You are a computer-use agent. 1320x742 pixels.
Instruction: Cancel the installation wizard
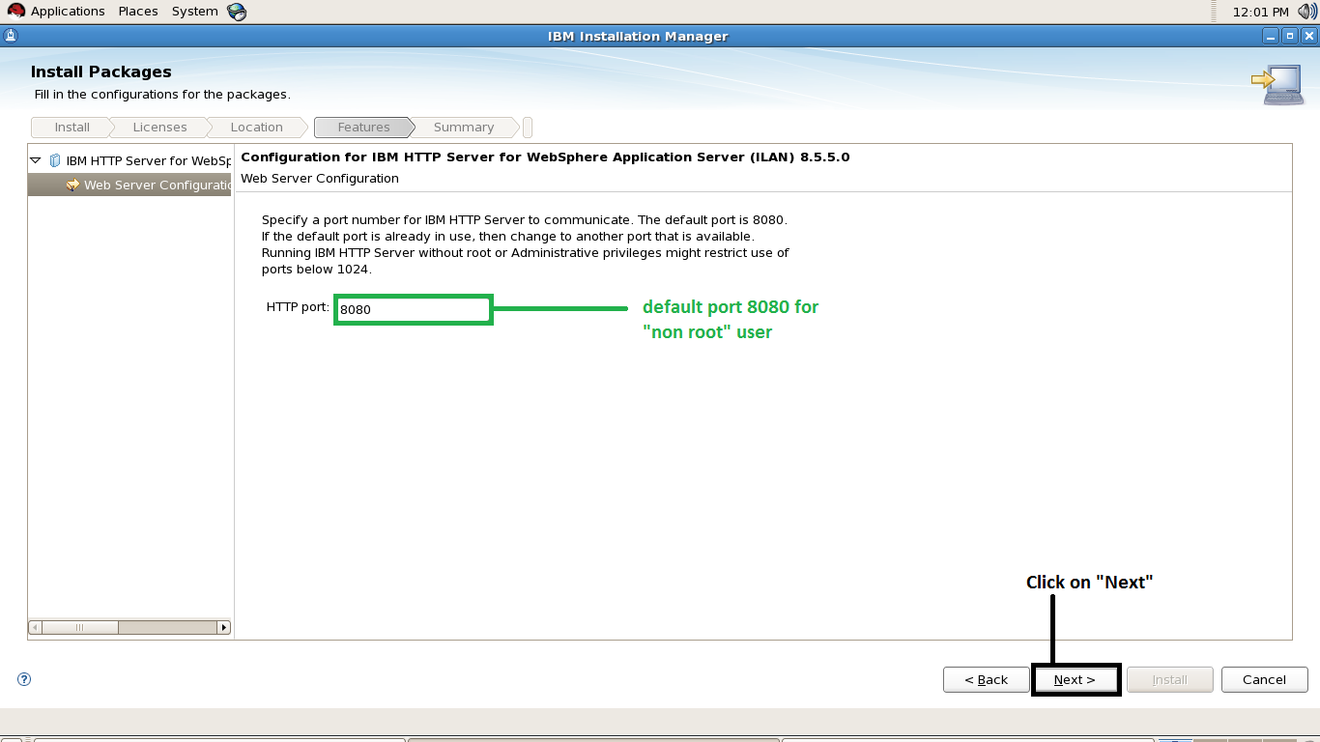[1264, 679]
